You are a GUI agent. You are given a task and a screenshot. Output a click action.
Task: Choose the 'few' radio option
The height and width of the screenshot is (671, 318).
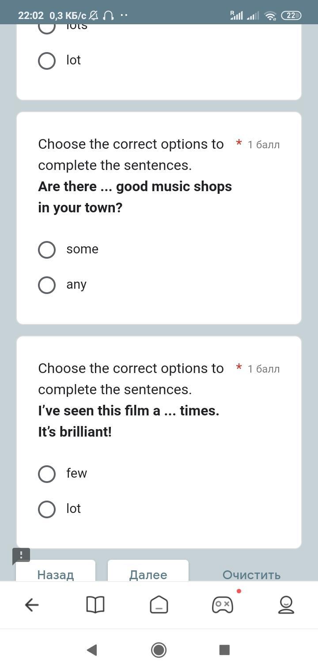[47, 474]
